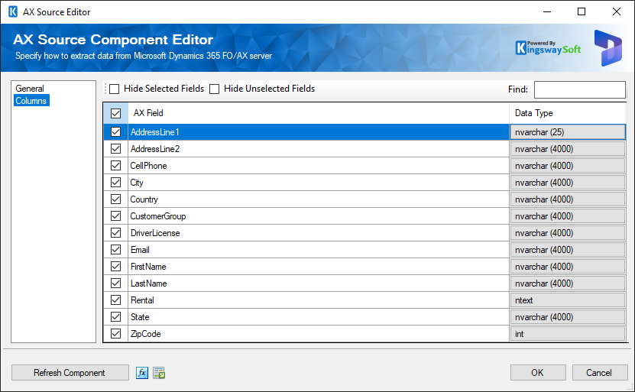
Task: Select the DriverLicense field name
Action: pyautogui.click(x=155, y=233)
